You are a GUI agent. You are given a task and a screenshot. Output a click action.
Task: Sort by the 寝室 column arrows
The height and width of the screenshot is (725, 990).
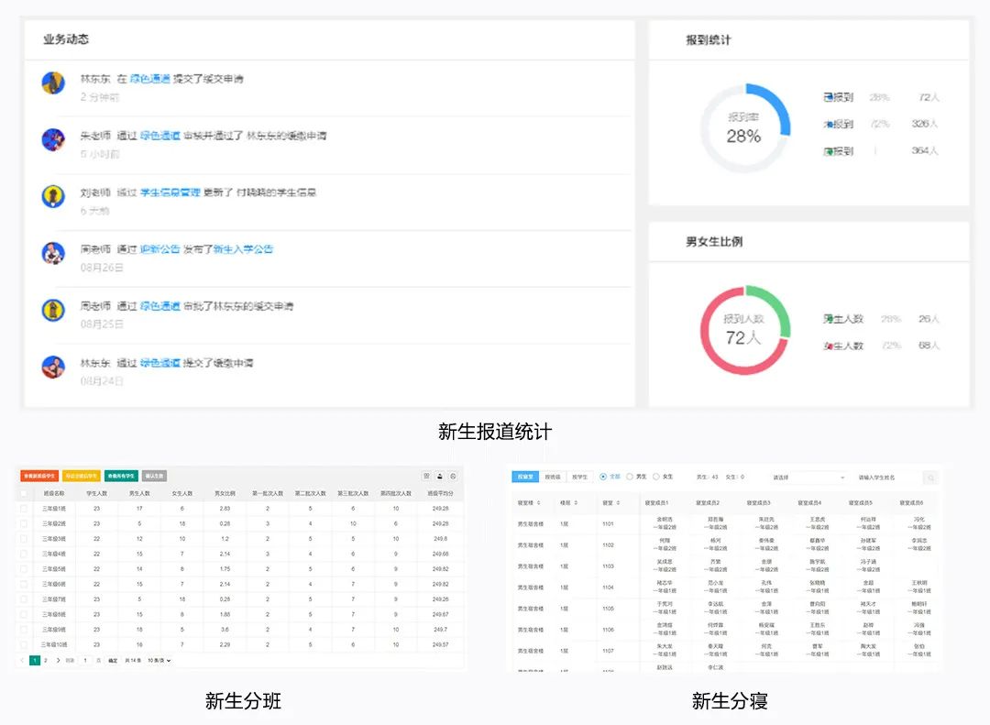tap(618, 502)
